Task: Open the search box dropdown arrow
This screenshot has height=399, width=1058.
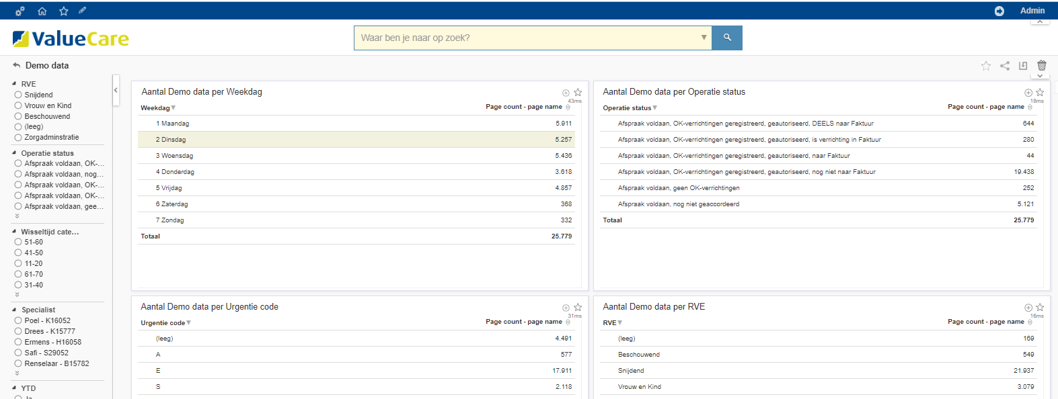Action: (704, 38)
